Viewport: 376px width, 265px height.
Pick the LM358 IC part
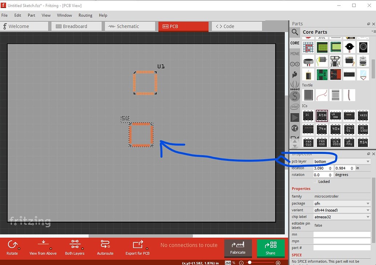335,116
